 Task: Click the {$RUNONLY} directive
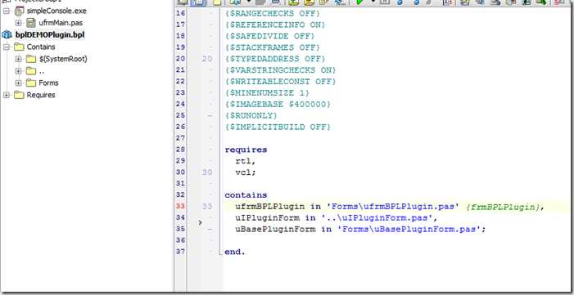pos(251,115)
